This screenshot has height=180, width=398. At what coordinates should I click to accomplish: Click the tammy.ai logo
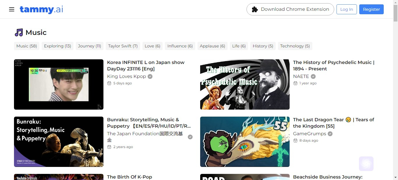41,9
